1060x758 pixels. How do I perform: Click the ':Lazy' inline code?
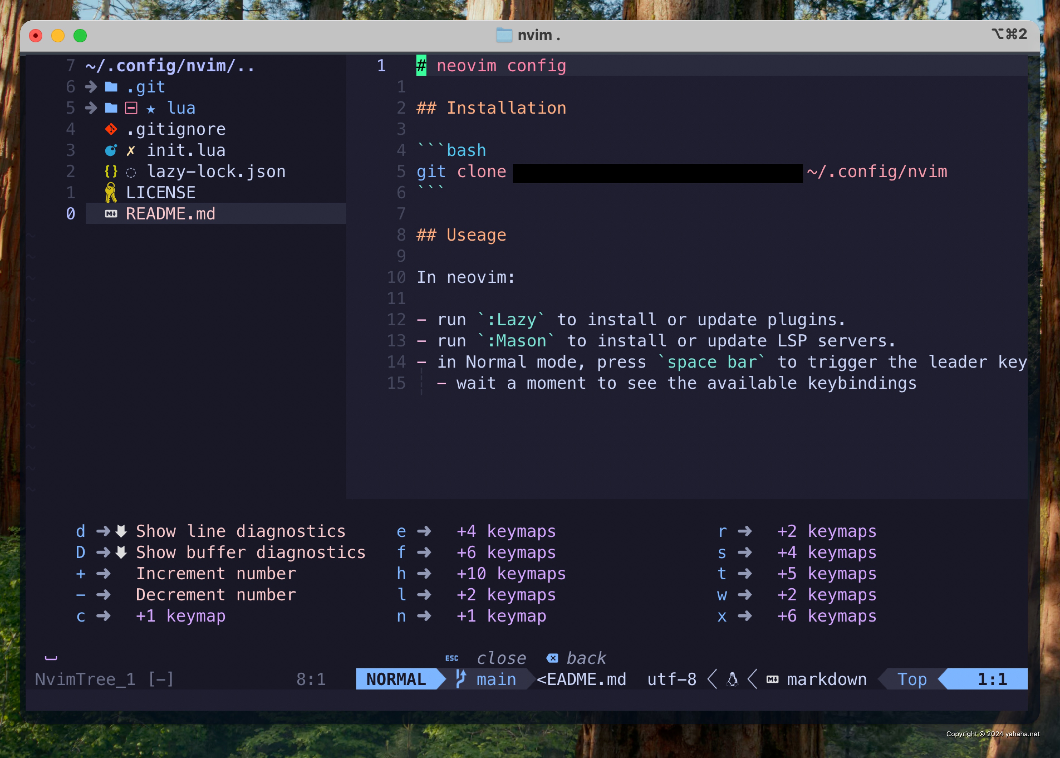(511, 320)
